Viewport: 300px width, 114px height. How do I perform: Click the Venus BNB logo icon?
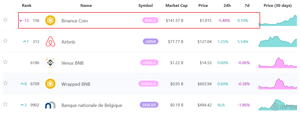click(x=50, y=63)
